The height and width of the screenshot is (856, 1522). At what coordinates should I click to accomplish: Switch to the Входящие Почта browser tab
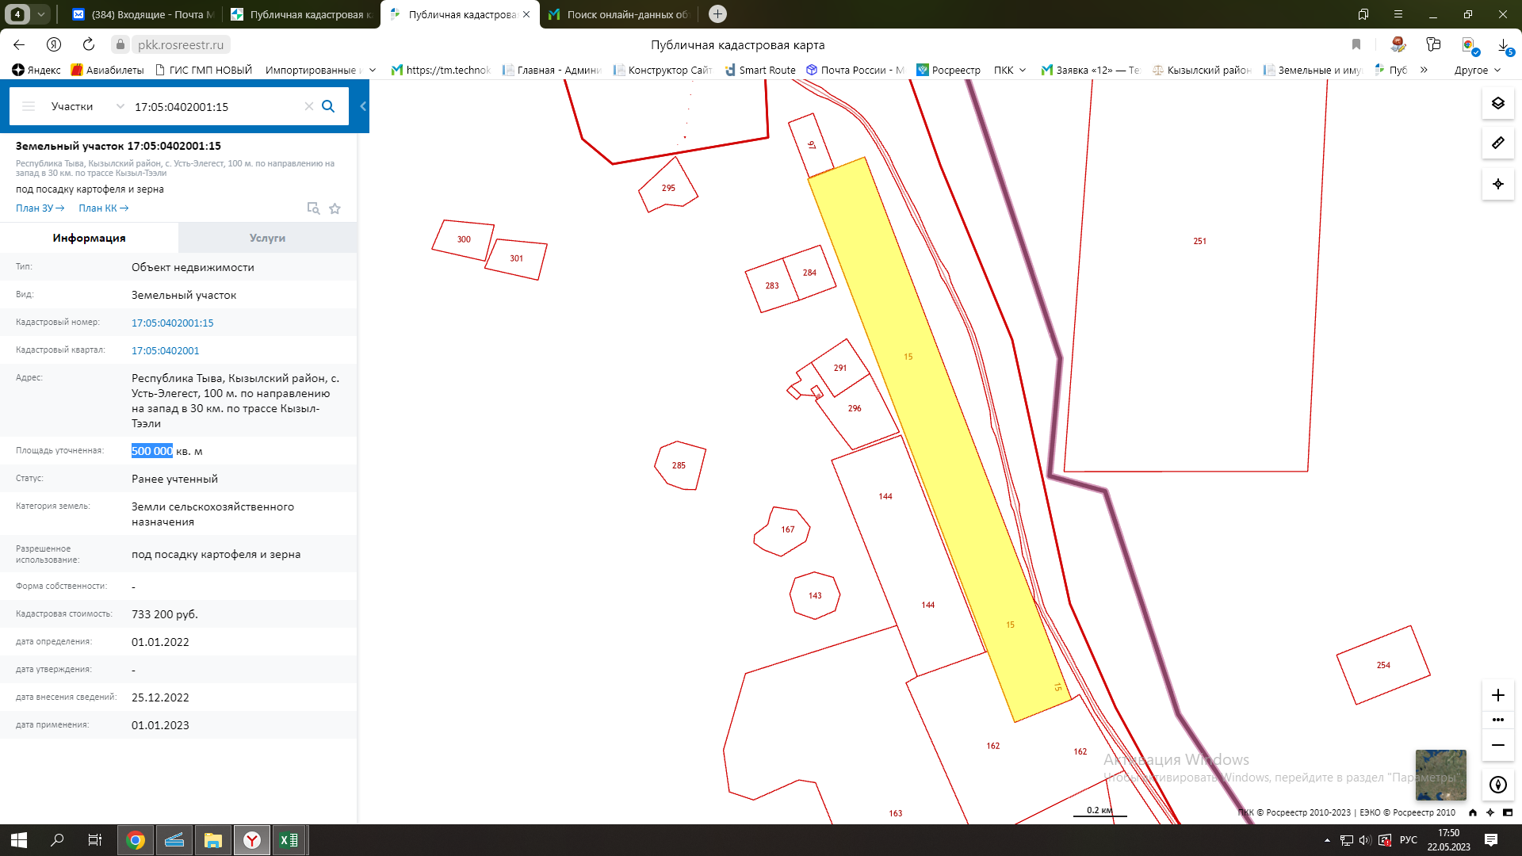pyautogui.click(x=143, y=14)
